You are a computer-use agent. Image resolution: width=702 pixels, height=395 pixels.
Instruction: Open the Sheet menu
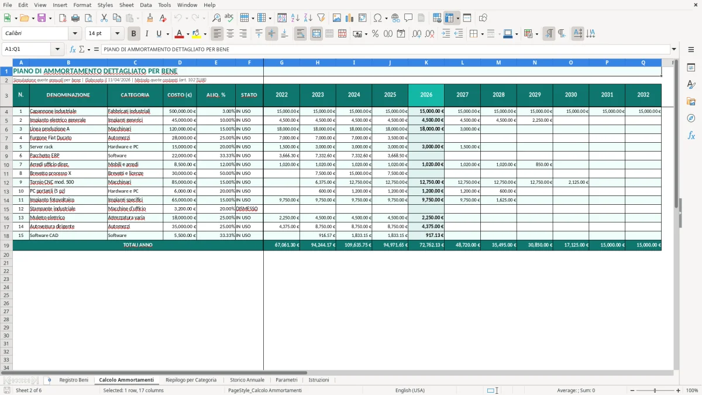(126, 5)
